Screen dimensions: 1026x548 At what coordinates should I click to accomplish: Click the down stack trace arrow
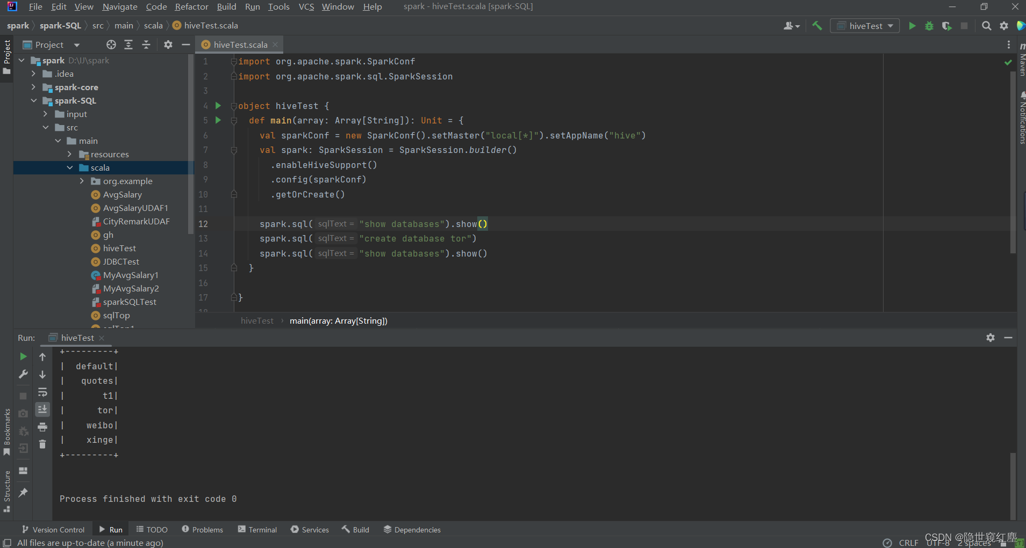(x=42, y=374)
